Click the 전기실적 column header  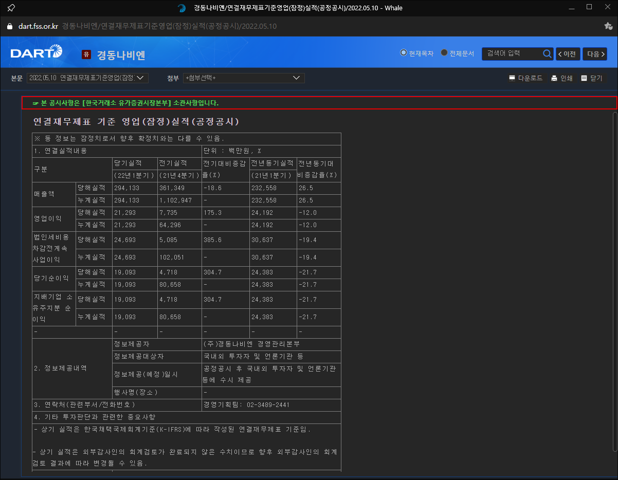(x=179, y=163)
